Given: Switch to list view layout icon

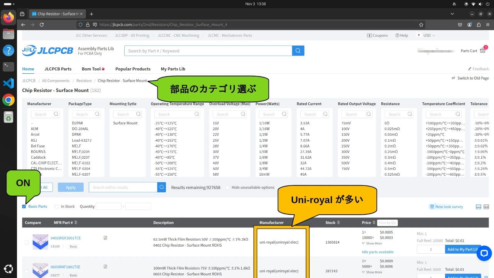Looking at the screenshot, I should 479,207.
